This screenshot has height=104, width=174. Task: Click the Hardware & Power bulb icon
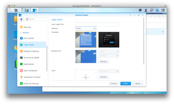pos(21,77)
